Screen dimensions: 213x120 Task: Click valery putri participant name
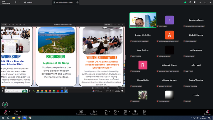coord(196,65)
